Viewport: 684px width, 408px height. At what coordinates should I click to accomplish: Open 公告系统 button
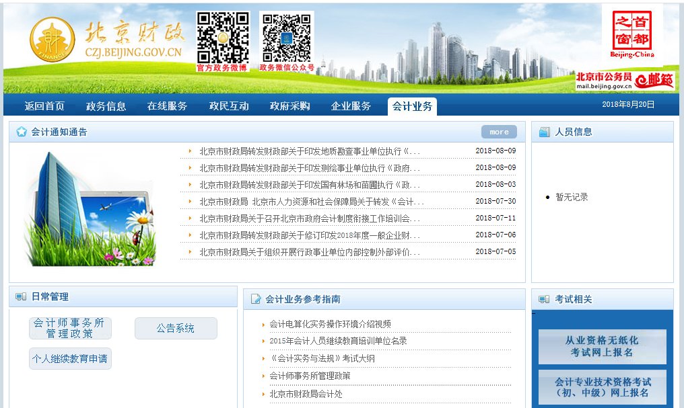pyautogui.click(x=176, y=328)
